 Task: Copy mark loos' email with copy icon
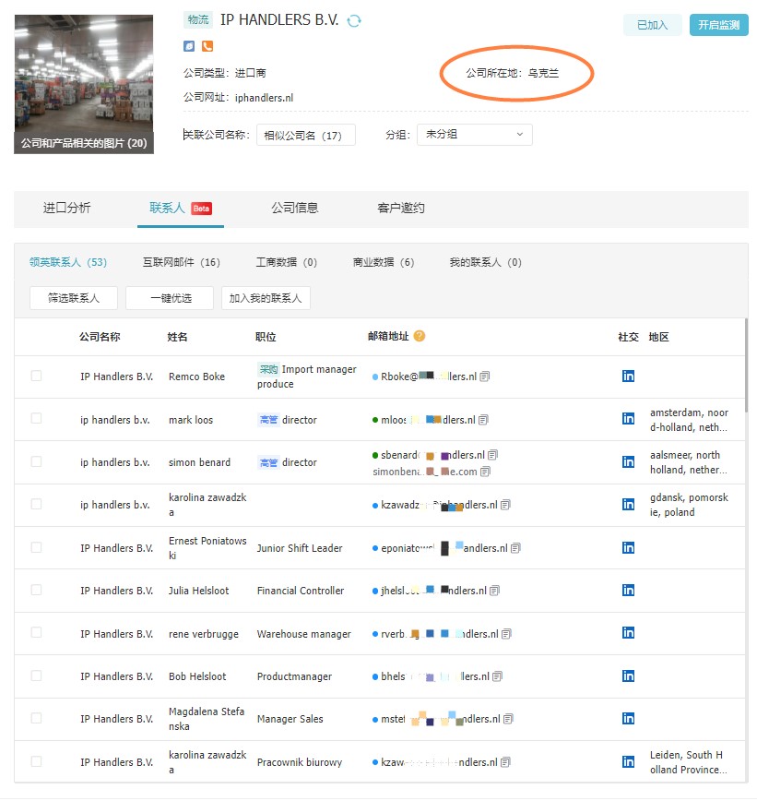click(x=483, y=420)
